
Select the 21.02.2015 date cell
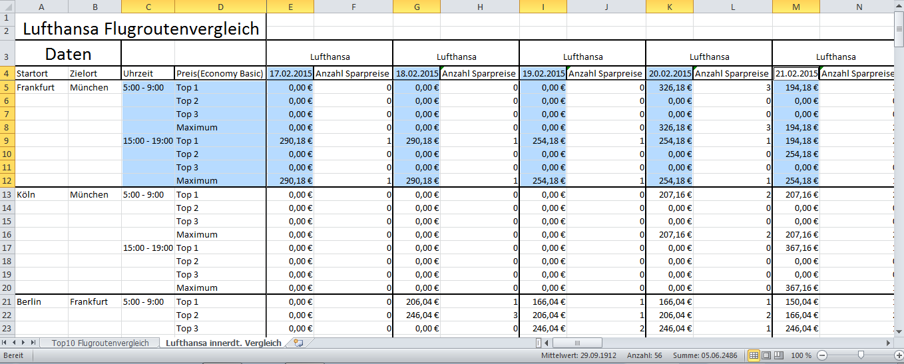pos(796,74)
